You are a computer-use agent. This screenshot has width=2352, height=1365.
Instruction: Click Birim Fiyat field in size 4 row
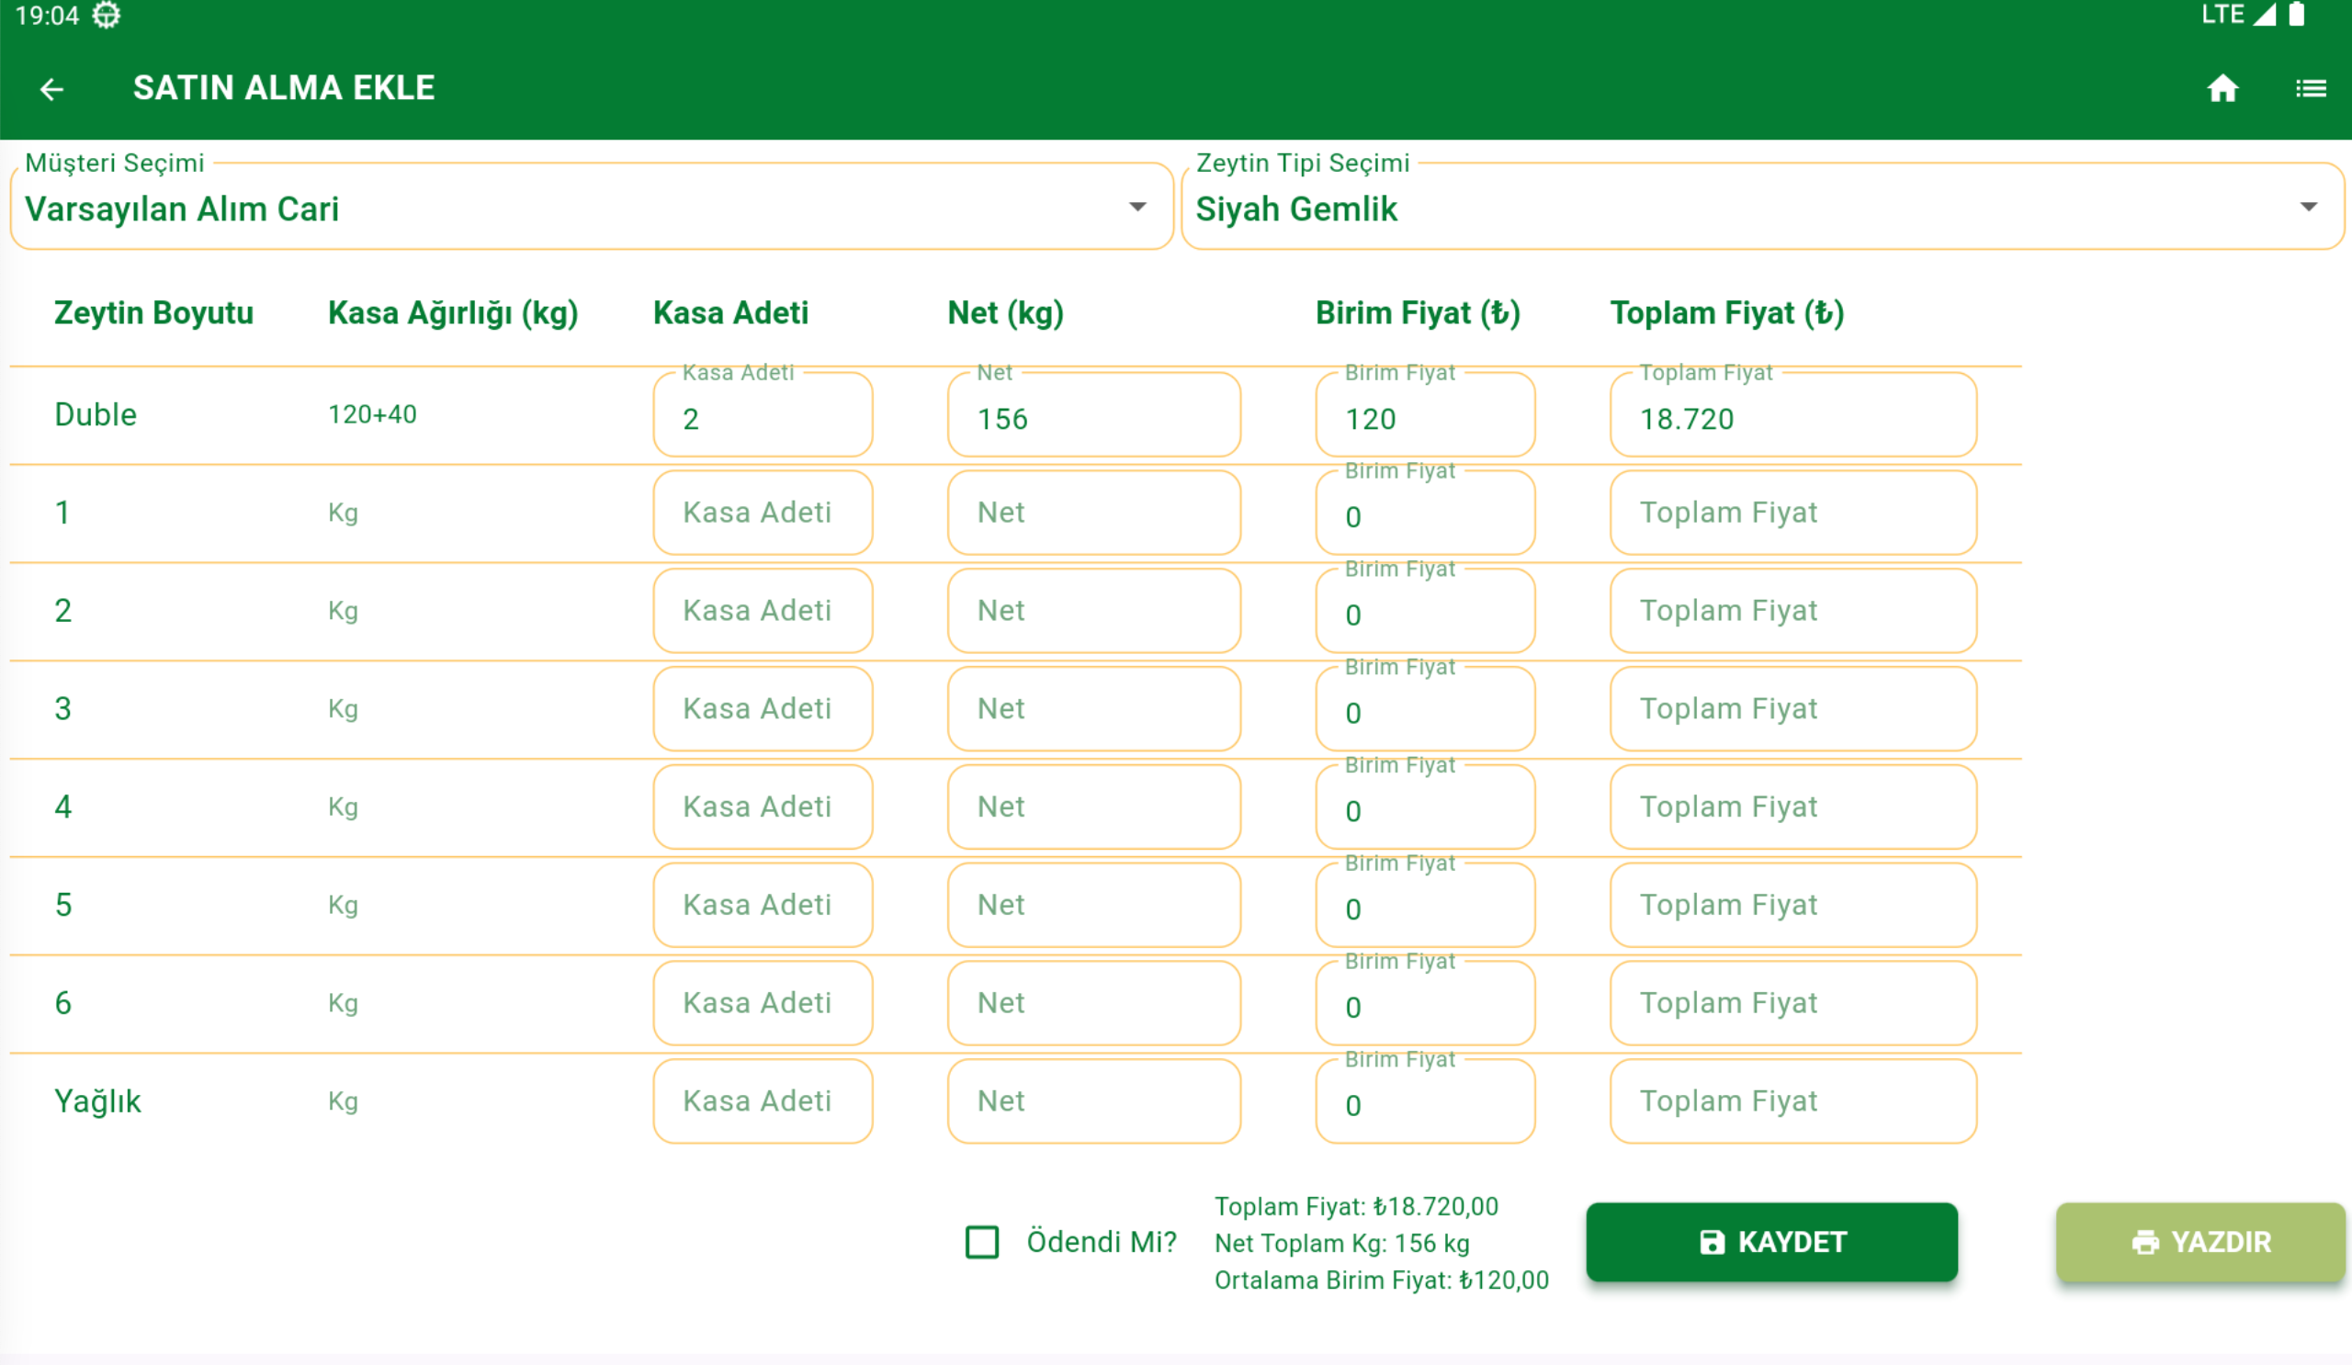1424,808
